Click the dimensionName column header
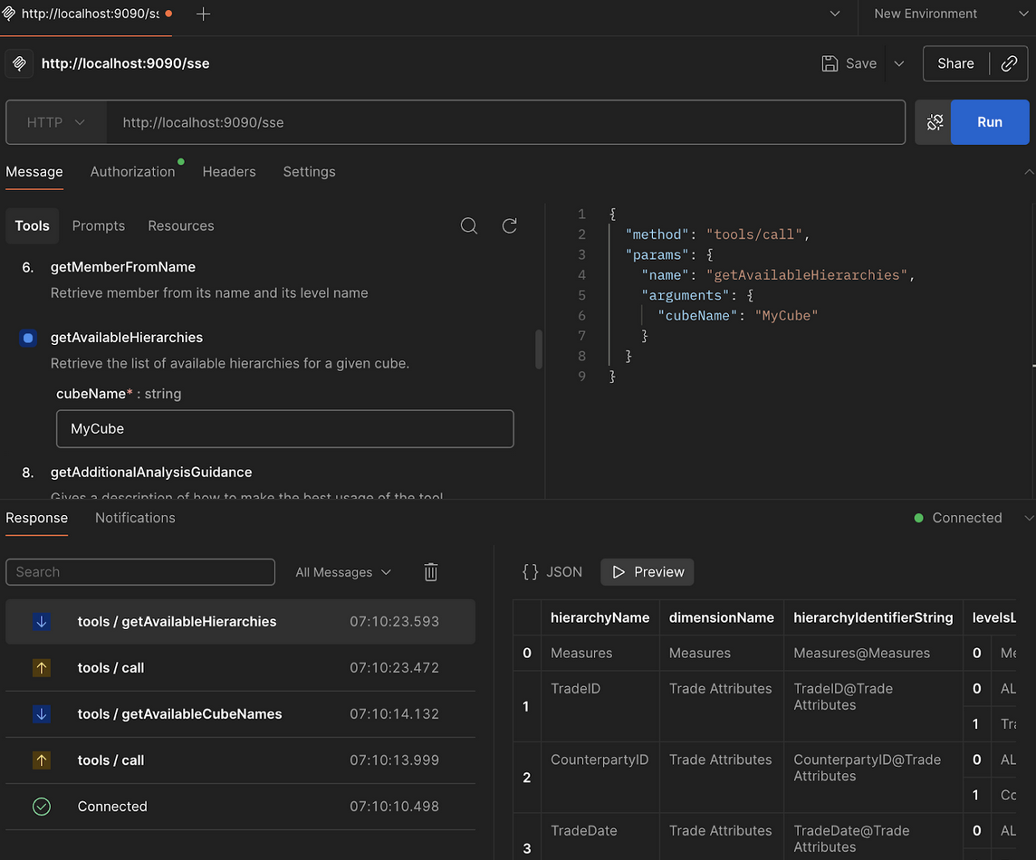Screen dimensions: 1036x860 tap(722, 617)
